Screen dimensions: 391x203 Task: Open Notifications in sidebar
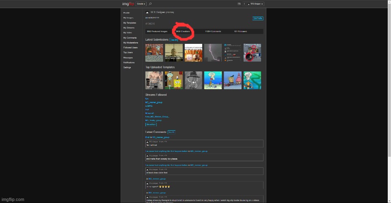(x=129, y=63)
